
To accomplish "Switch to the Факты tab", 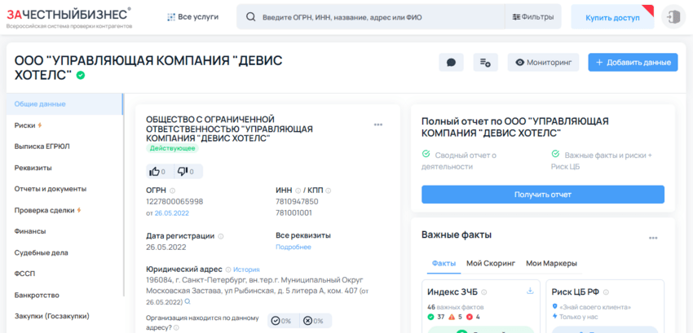I will click(444, 264).
